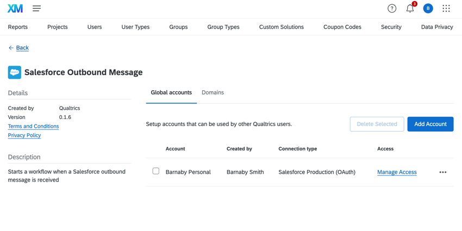
Task: Navigate to the Data Privacy section
Action: [x=436, y=27]
